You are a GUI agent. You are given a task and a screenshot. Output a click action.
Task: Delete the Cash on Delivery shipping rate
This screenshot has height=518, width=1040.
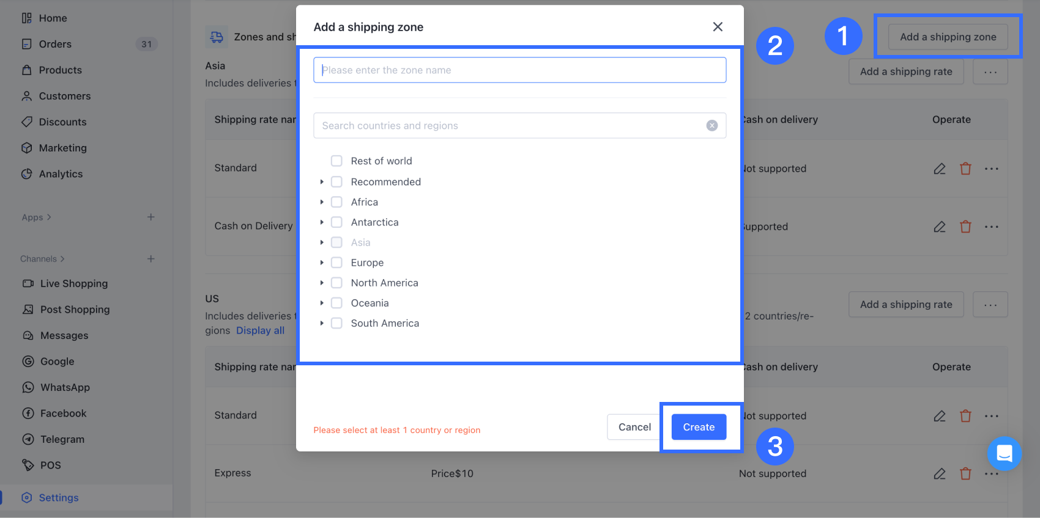(965, 227)
